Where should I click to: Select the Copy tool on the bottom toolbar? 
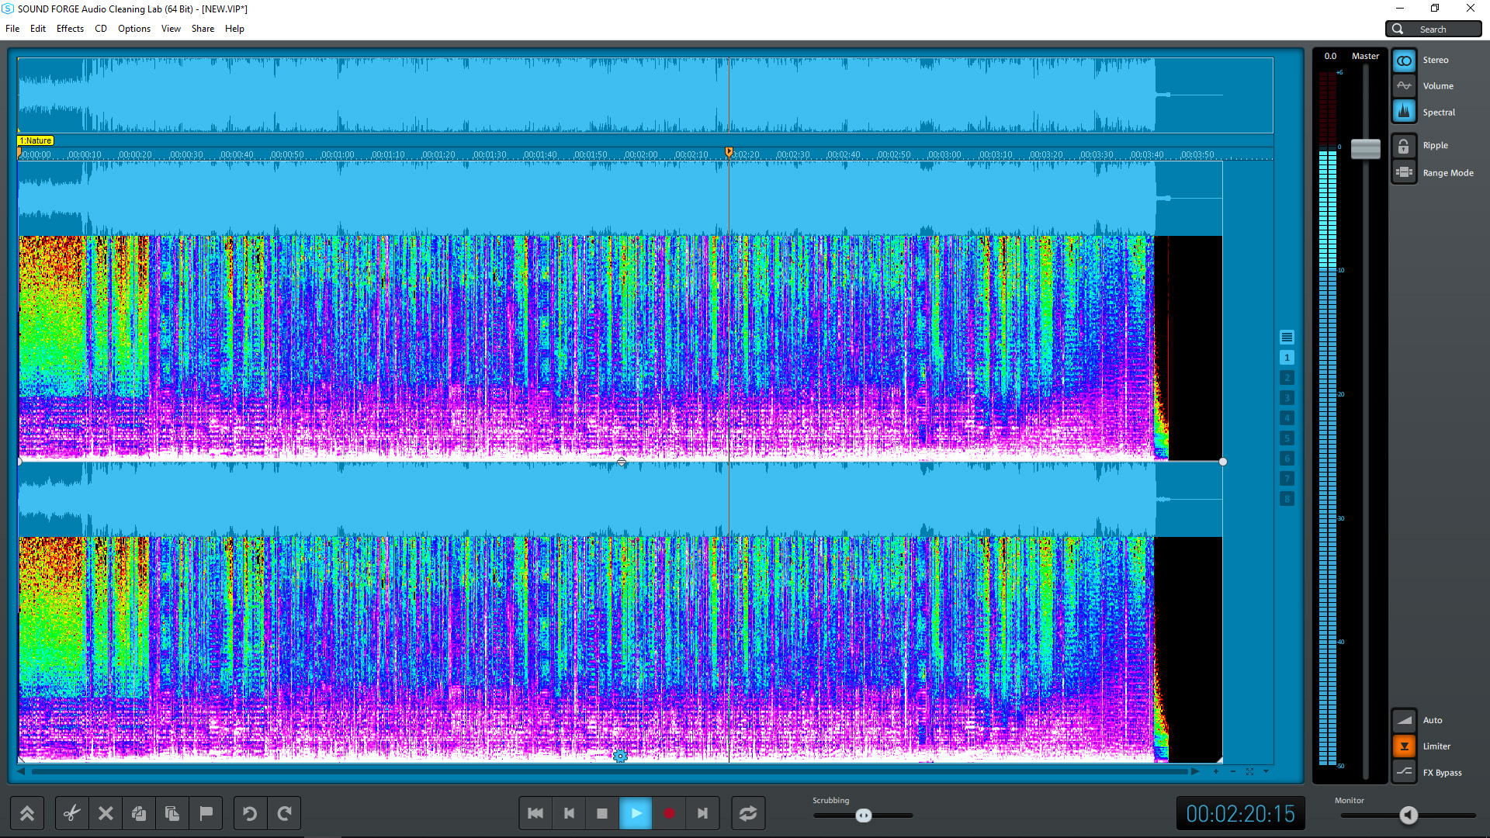click(138, 813)
